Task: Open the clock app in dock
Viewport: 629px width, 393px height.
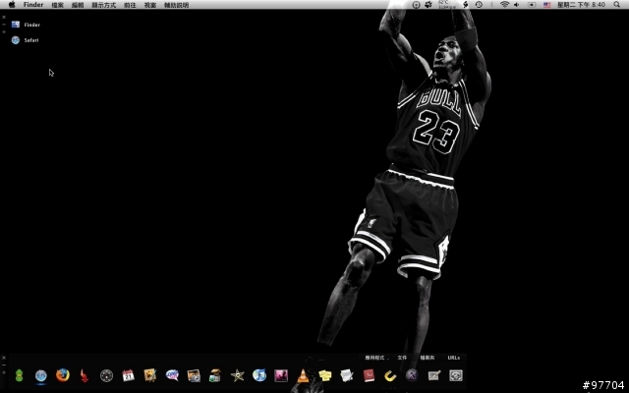Action: [106, 374]
